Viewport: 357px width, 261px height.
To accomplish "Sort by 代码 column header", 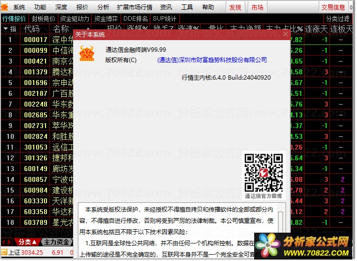I will (32, 29).
